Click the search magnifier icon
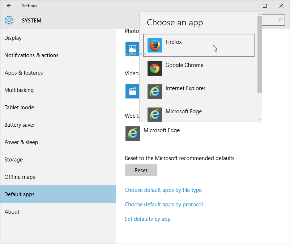The width and height of the screenshot is (290, 244). tap(280, 20)
